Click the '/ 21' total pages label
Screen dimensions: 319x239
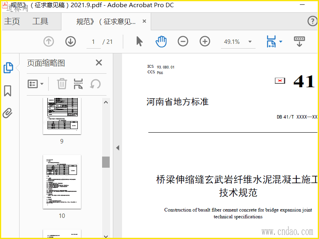tap(107, 42)
